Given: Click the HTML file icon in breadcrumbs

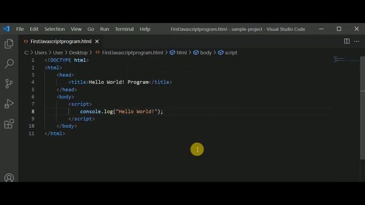Looking at the screenshot, I should 98,52.
